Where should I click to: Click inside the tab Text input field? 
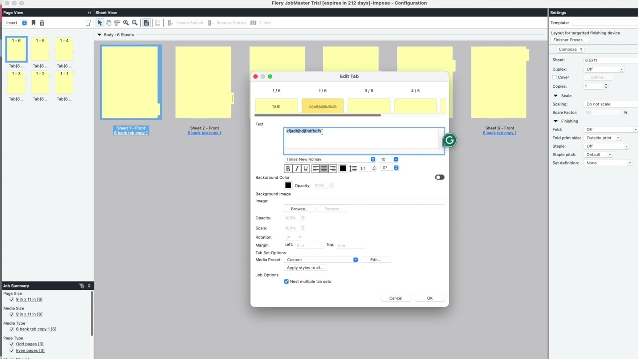(x=364, y=141)
